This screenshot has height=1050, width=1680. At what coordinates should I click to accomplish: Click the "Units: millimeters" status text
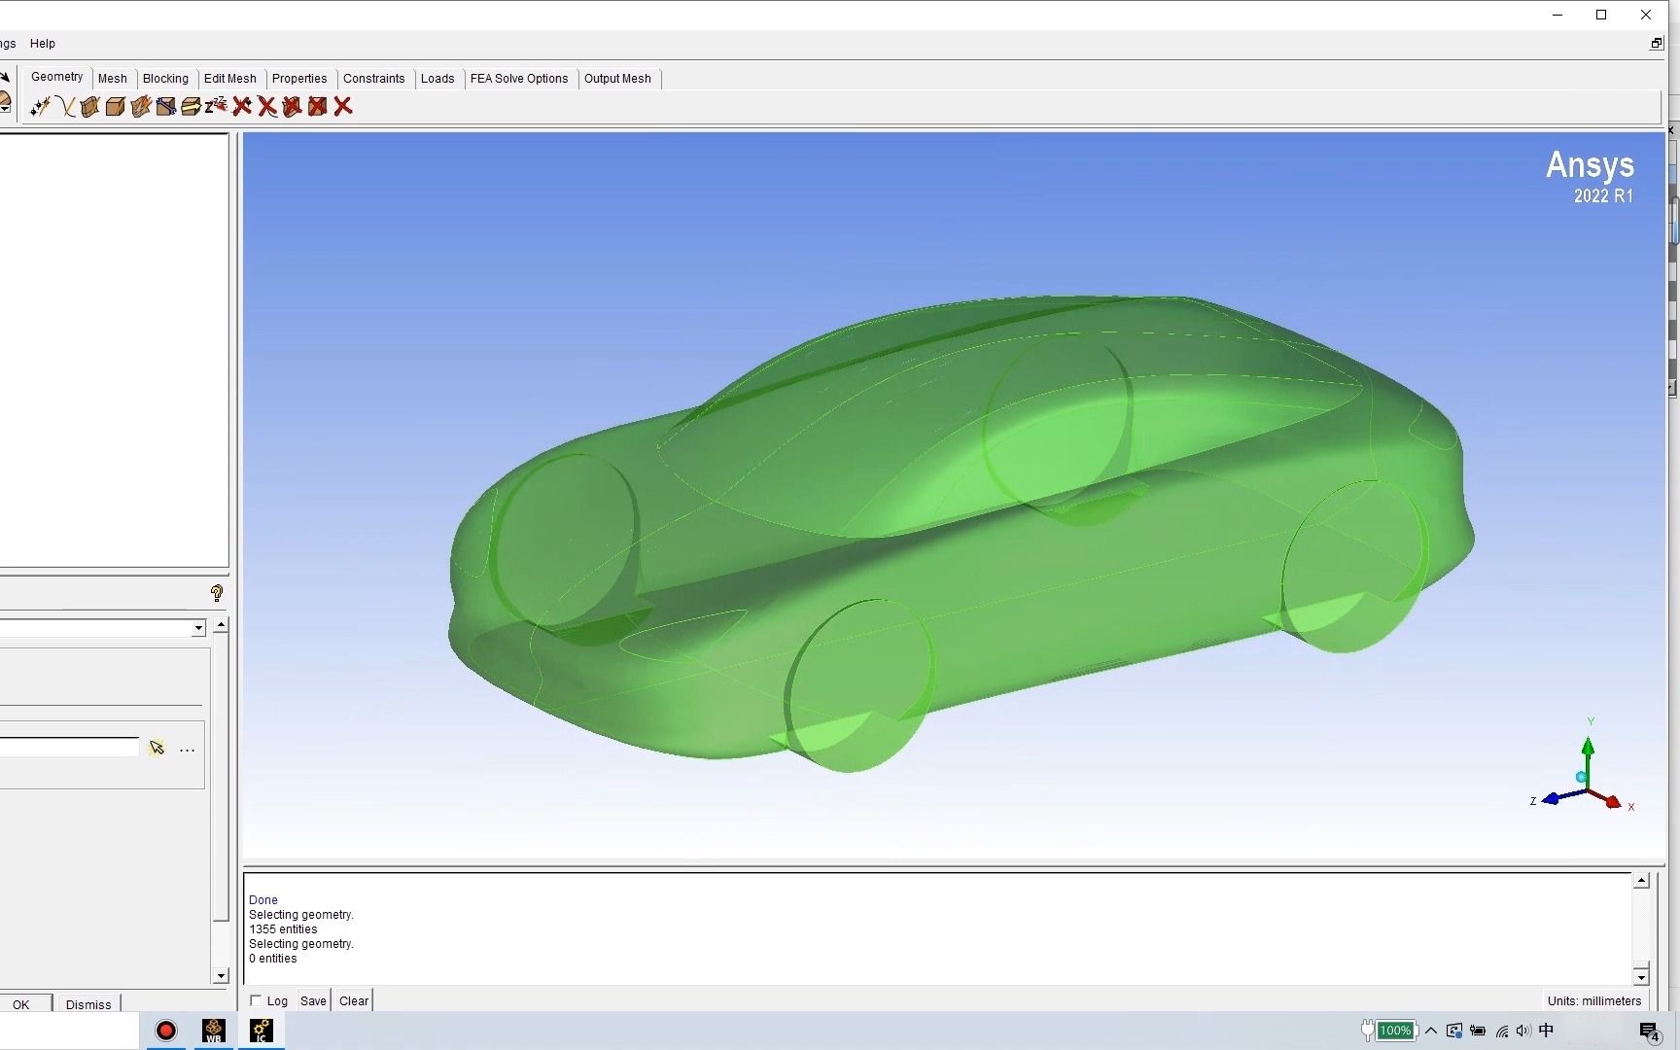(1594, 1001)
